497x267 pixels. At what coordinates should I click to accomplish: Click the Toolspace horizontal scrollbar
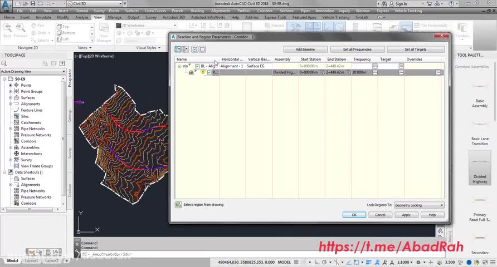pyautogui.click(x=31, y=209)
